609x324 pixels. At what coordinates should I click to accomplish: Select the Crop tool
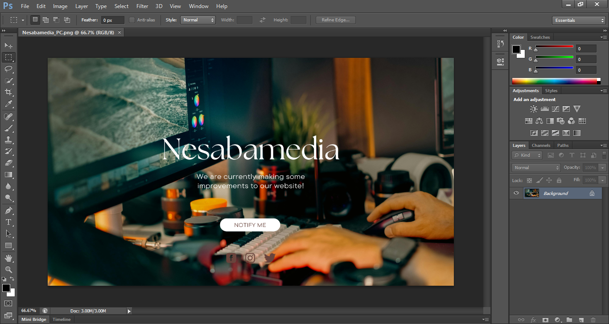pyautogui.click(x=8, y=92)
